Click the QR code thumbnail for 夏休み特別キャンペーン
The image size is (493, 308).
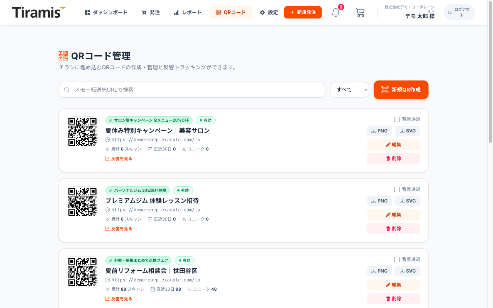tap(82, 132)
